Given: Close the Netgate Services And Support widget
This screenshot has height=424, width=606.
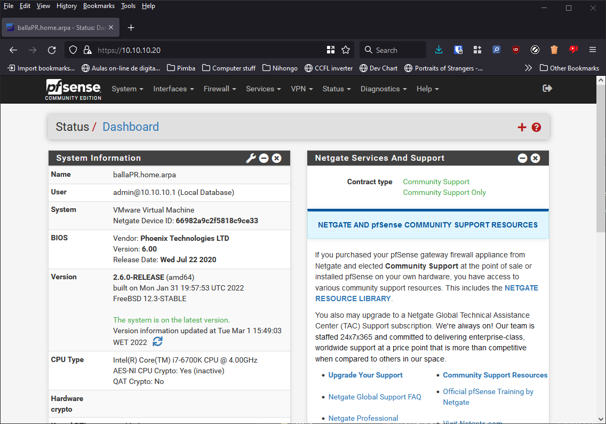Looking at the screenshot, I should (535, 158).
